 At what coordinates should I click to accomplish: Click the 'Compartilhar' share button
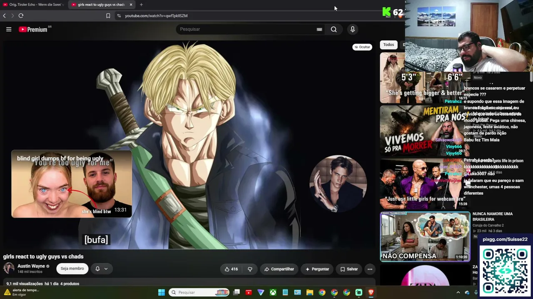point(279,269)
